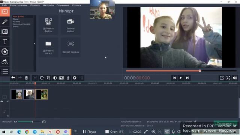Open Clip properties gear icon

75,78
